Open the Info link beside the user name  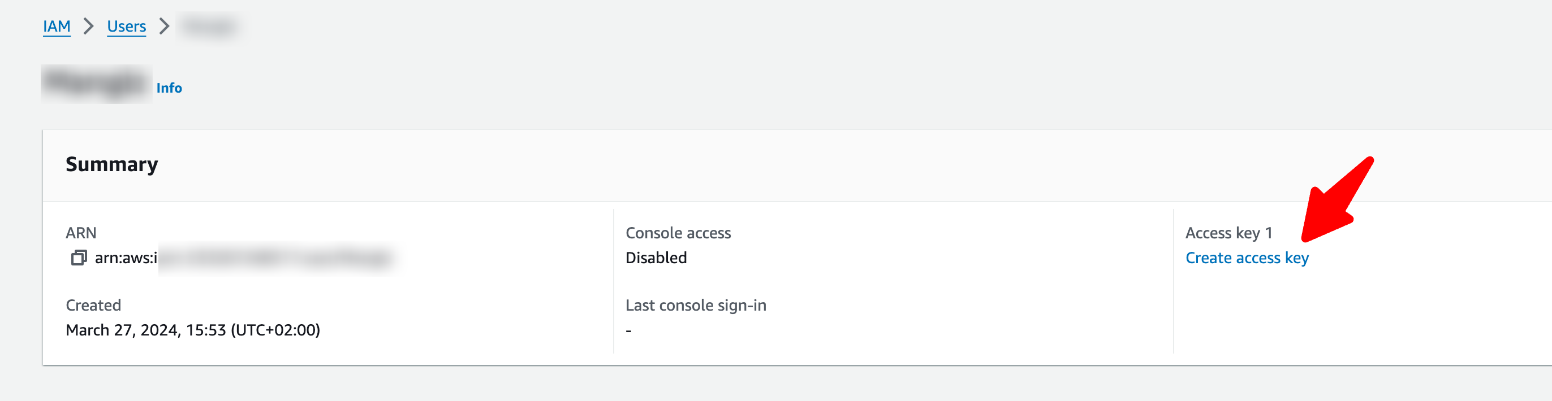pos(169,88)
